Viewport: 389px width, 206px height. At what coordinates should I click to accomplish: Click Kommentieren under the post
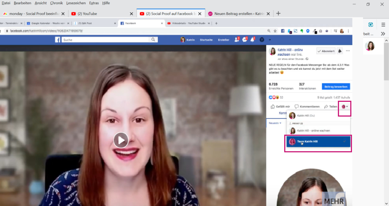click(307, 107)
